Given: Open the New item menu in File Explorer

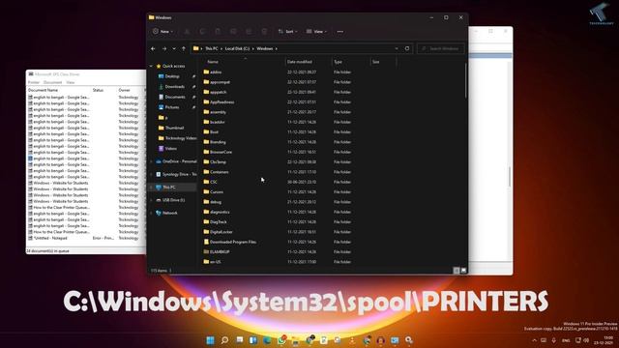Looking at the screenshot, I should pos(162,31).
